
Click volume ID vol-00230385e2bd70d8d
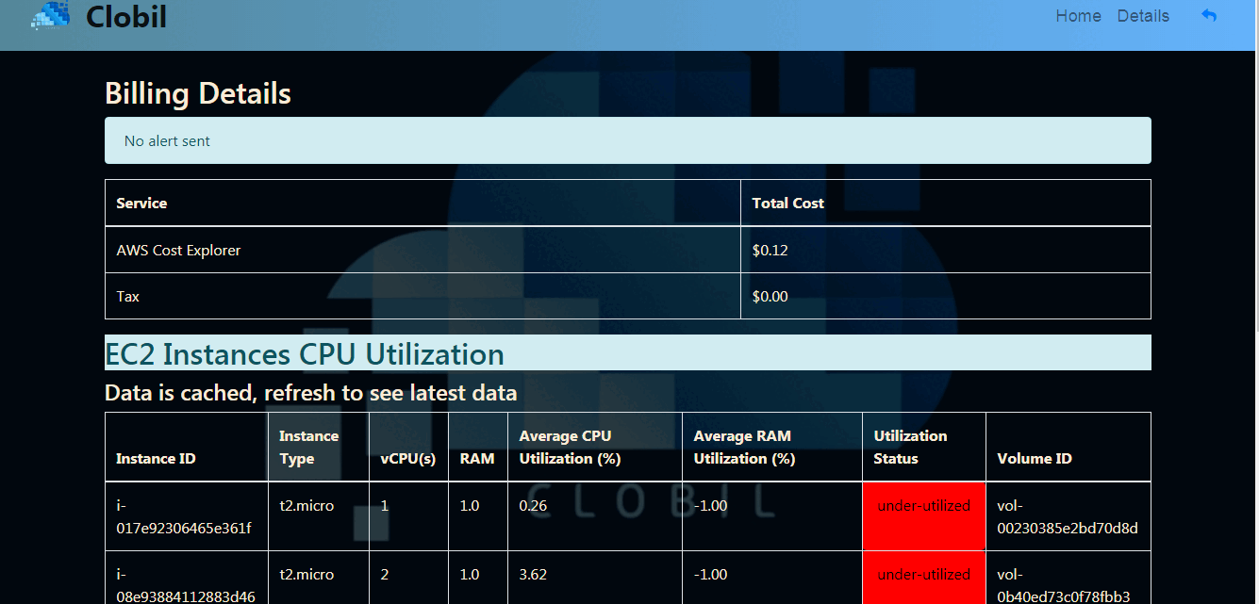pyautogui.click(x=1067, y=516)
